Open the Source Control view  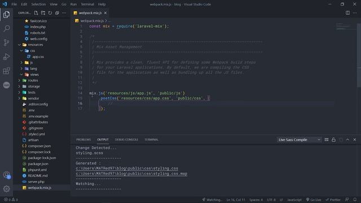(x=6, y=43)
